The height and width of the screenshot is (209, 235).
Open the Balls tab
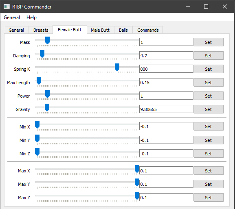coord(123,30)
